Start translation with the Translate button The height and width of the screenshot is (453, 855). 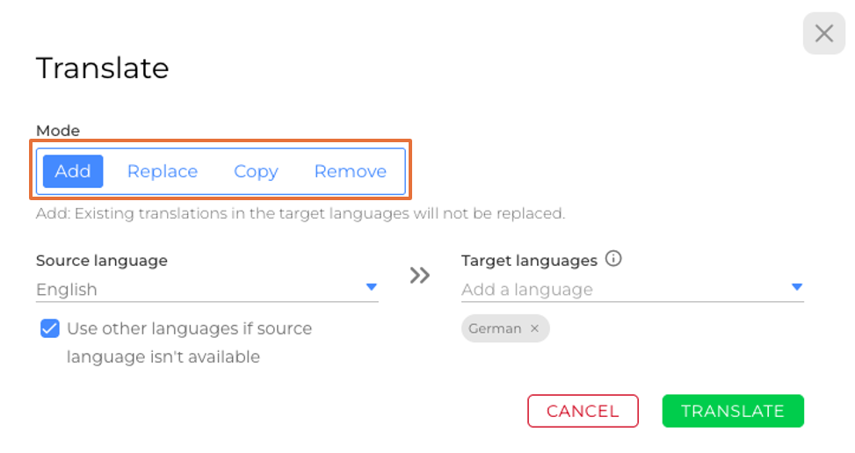[732, 411]
